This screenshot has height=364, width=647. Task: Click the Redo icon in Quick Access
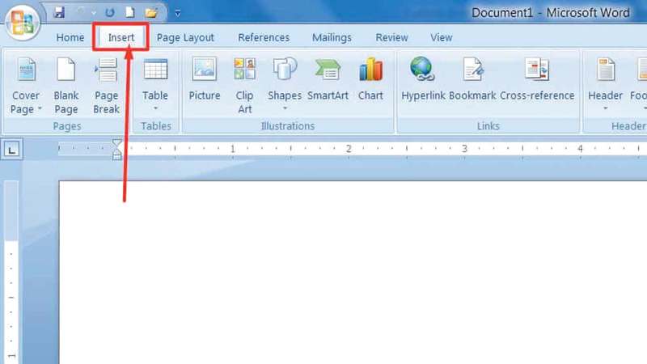click(109, 13)
